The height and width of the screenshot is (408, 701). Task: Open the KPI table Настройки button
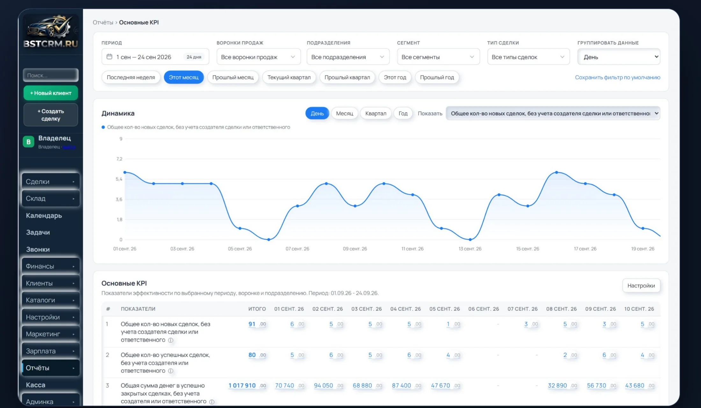point(641,286)
